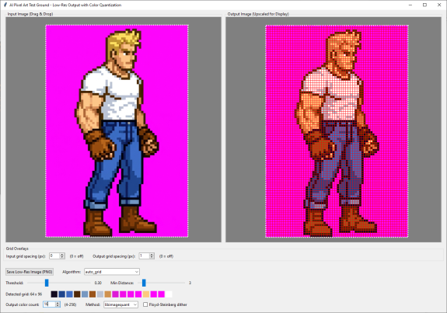Screen dimensions: 447x313
Task: Click the feather app icon in title bar
Action: pyautogui.click(x=5, y=5)
